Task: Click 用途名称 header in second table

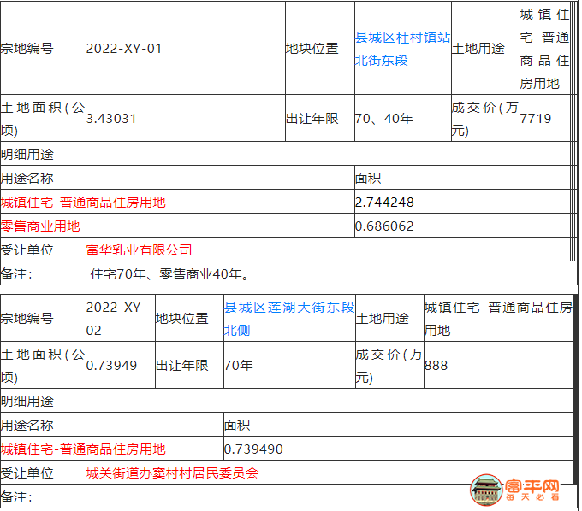Action: [x=27, y=425]
